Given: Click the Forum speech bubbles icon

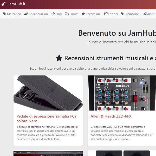Looking at the screenshot, I should point(67,14).
